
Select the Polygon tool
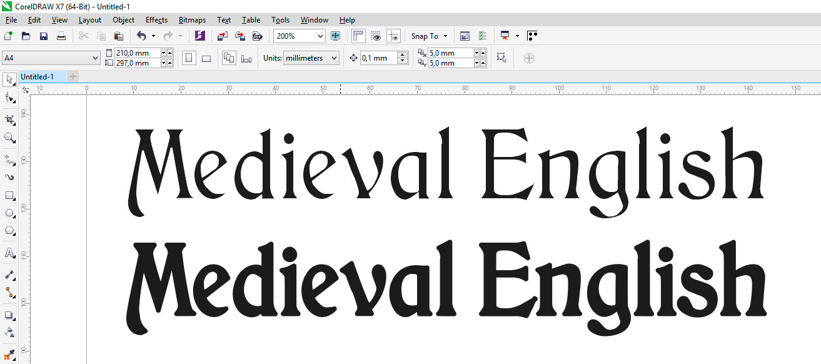9,231
